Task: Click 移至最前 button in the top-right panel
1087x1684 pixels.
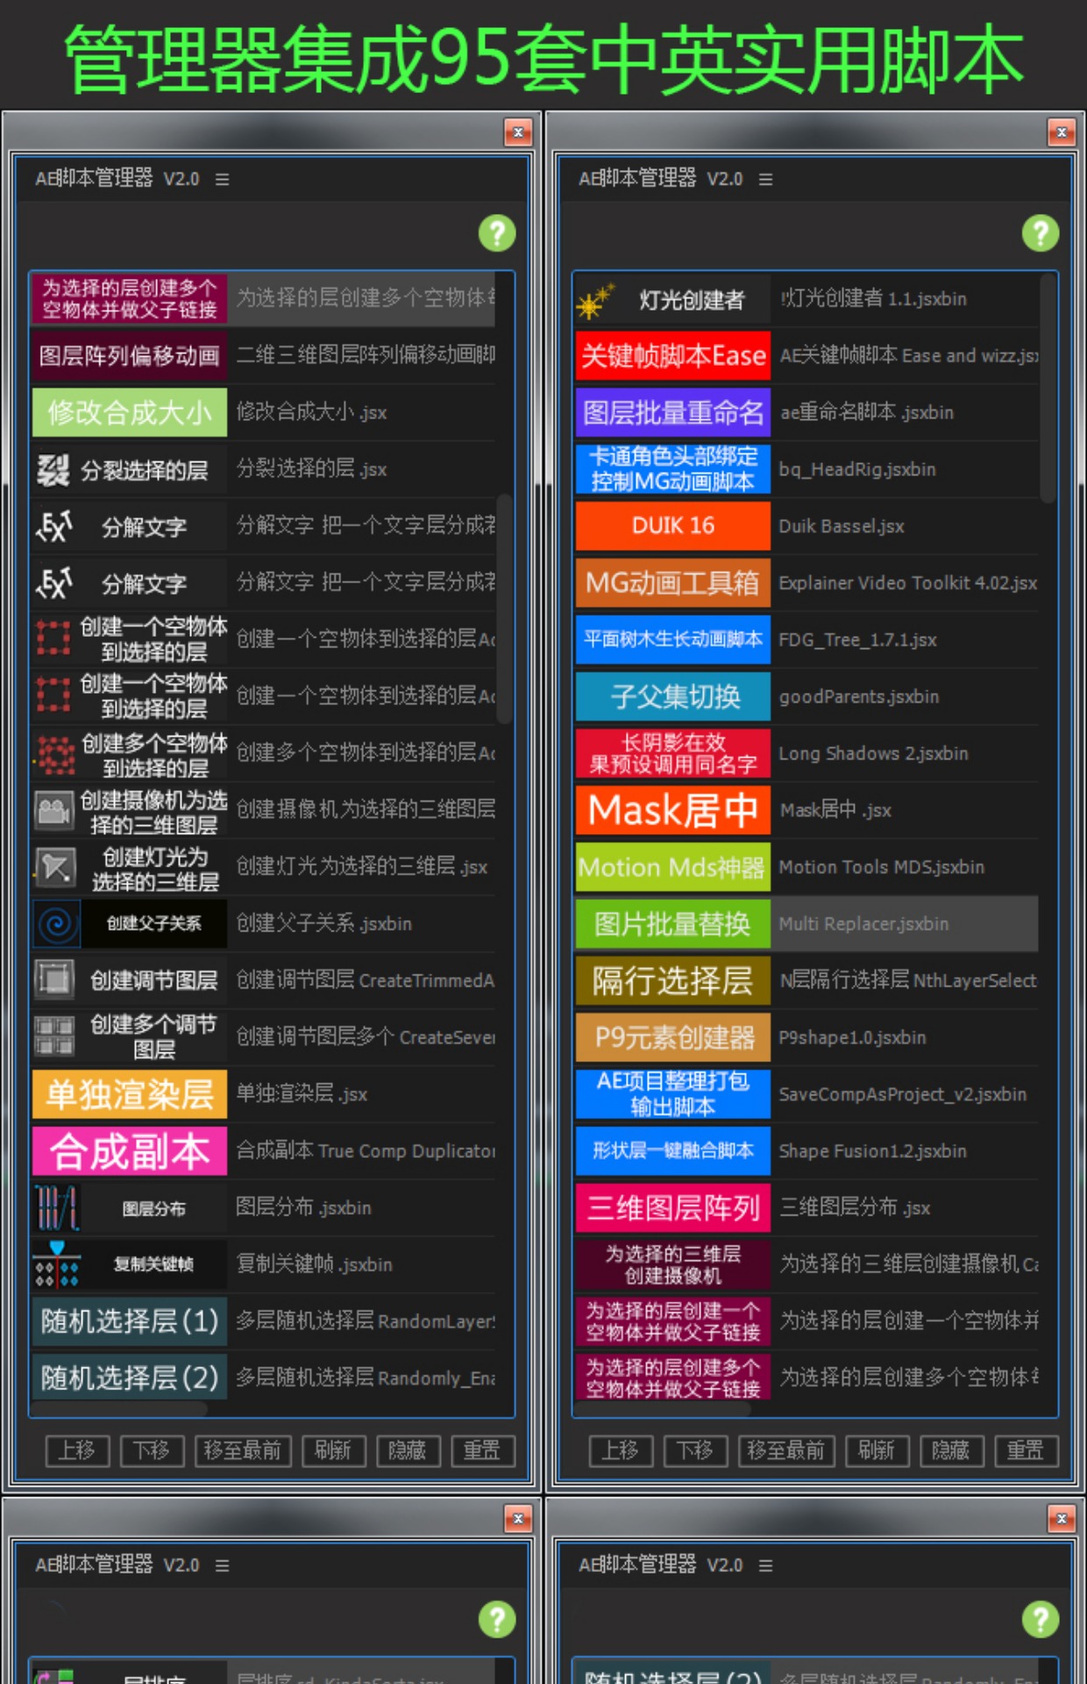Action: pos(786,1451)
